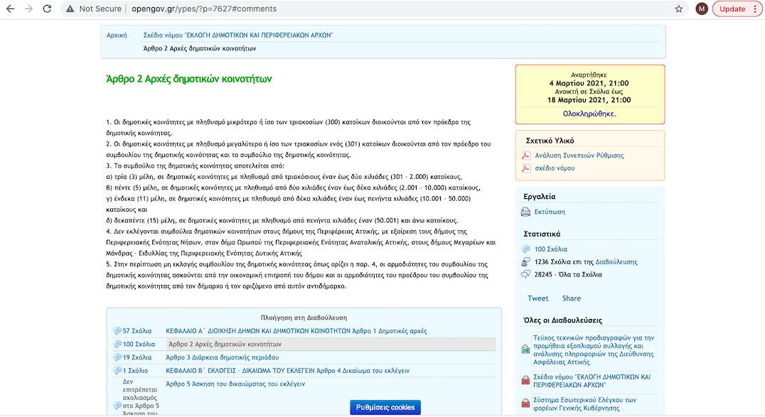Click the lock icon beside Σύστημα Εσωτερικού Ελέγχου

point(525,404)
